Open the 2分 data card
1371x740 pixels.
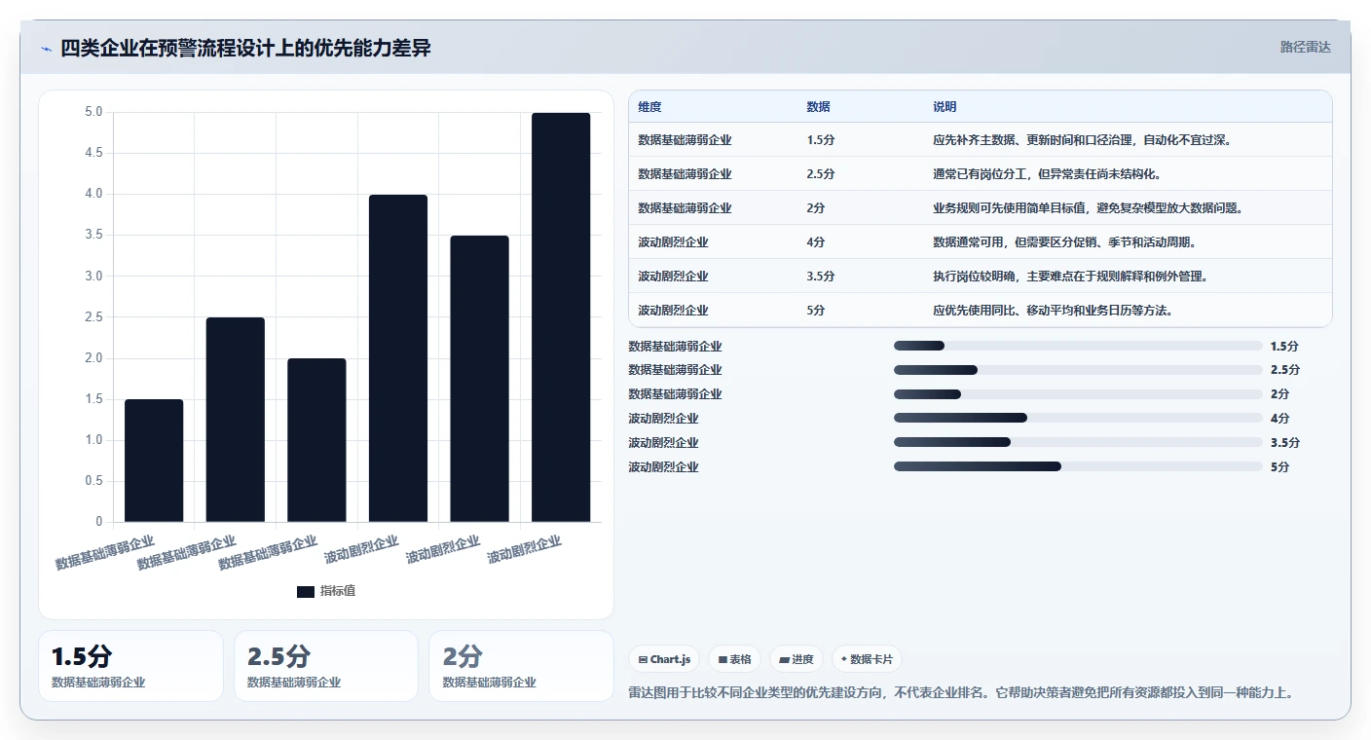point(521,666)
